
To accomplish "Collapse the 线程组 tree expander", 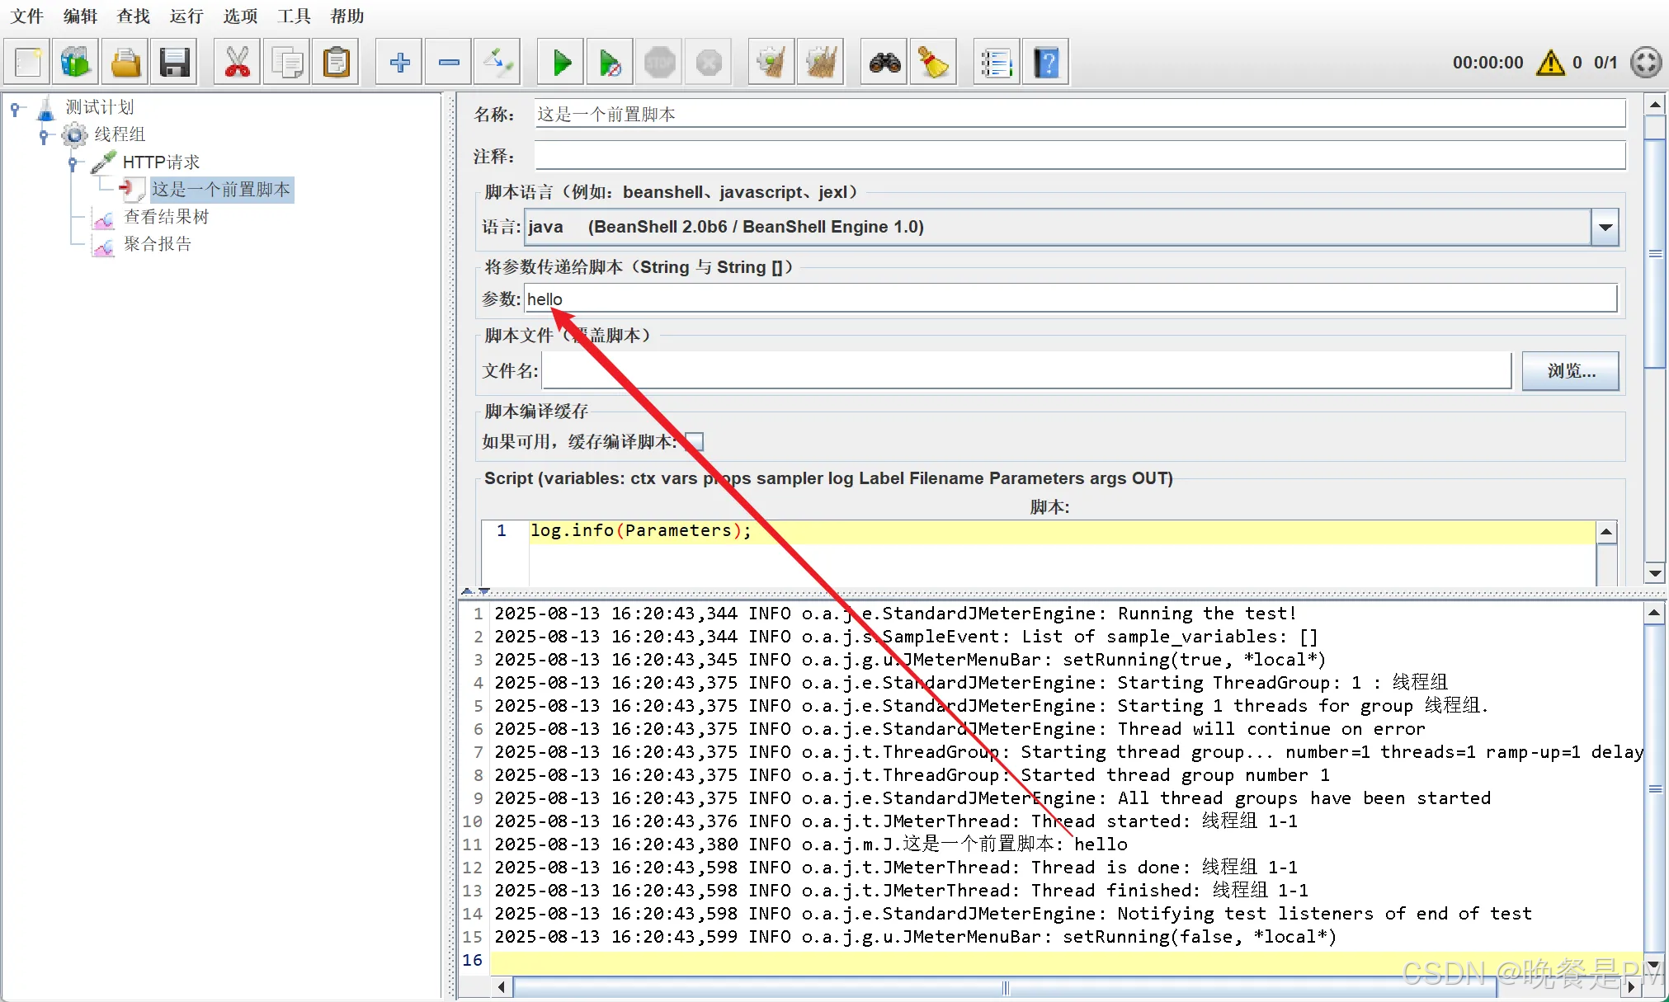I will (x=45, y=135).
